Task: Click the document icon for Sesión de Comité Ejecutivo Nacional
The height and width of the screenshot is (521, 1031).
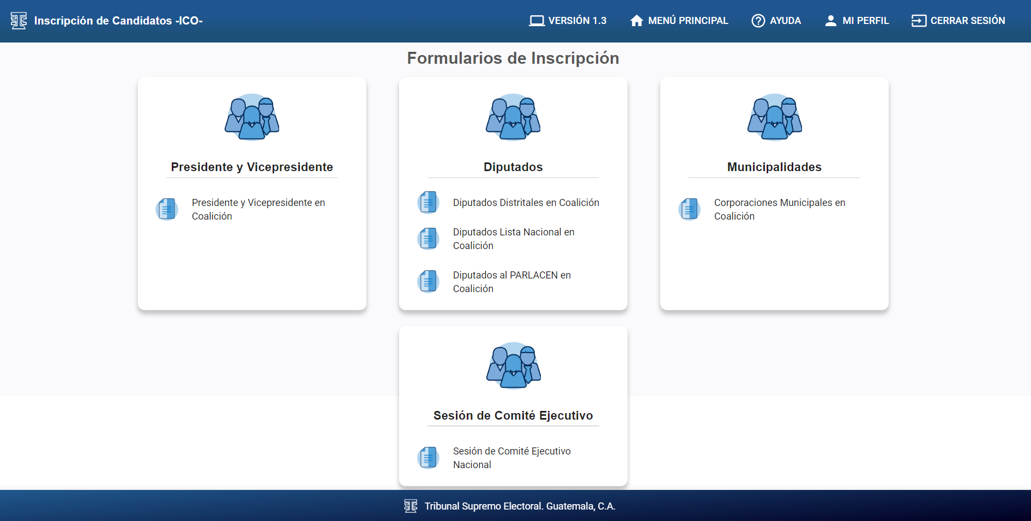Action: [x=428, y=458]
